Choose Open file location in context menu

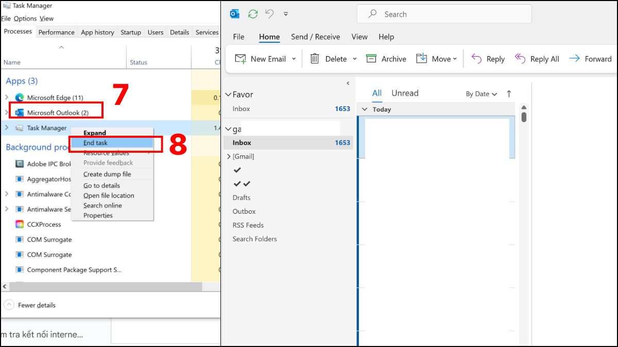[109, 195]
